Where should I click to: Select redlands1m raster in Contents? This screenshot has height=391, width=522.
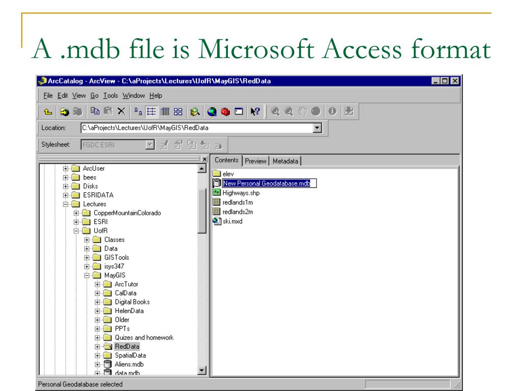click(x=238, y=203)
